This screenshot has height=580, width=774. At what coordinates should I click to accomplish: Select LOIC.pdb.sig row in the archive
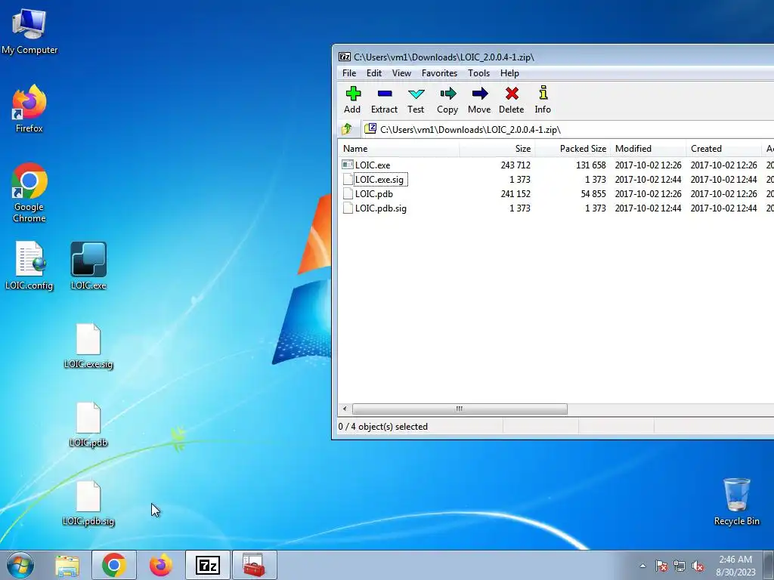pos(556,208)
